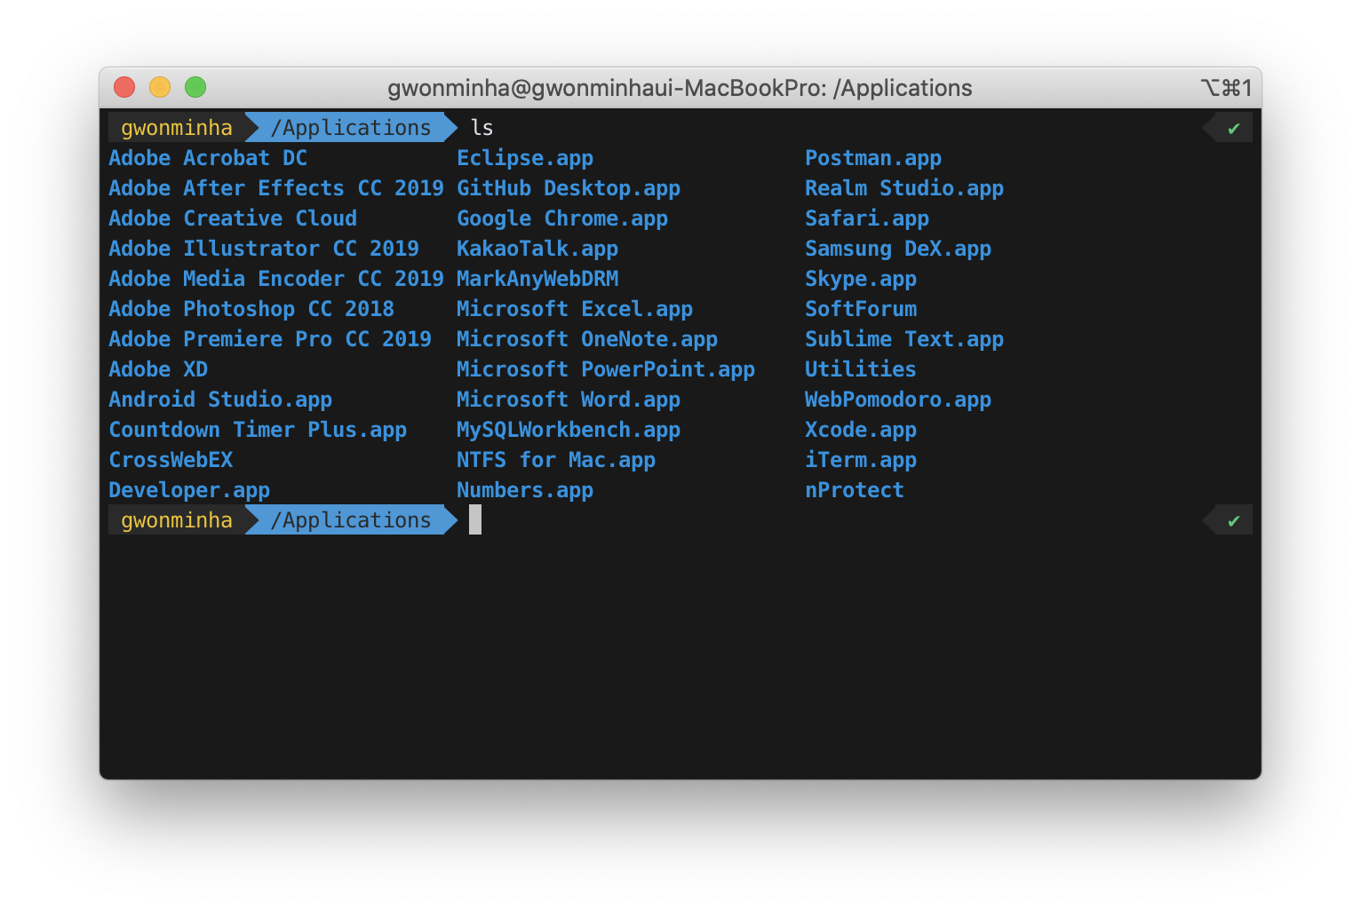The image size is (1361, 911).
Task: Click the green checkmark status on last prompt
Action: (1233, 521)
